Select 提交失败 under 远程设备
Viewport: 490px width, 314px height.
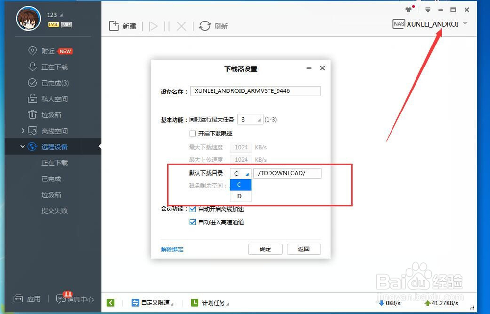pos(54,210)
